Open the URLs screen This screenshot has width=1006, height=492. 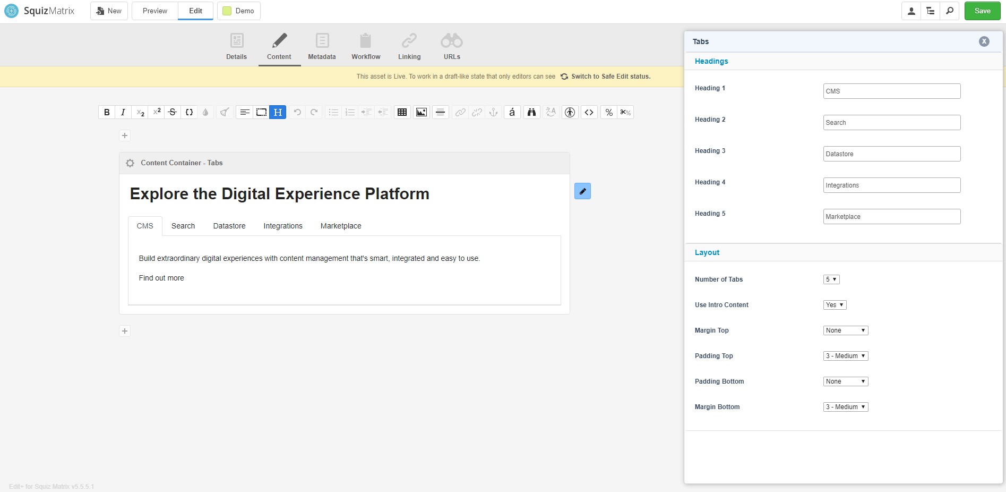(x=452, y=46)
